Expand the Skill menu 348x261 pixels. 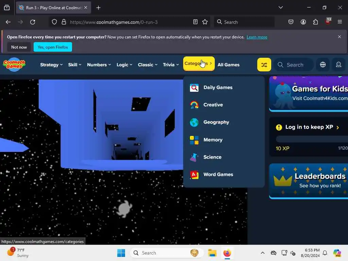(x=74, y=65)
